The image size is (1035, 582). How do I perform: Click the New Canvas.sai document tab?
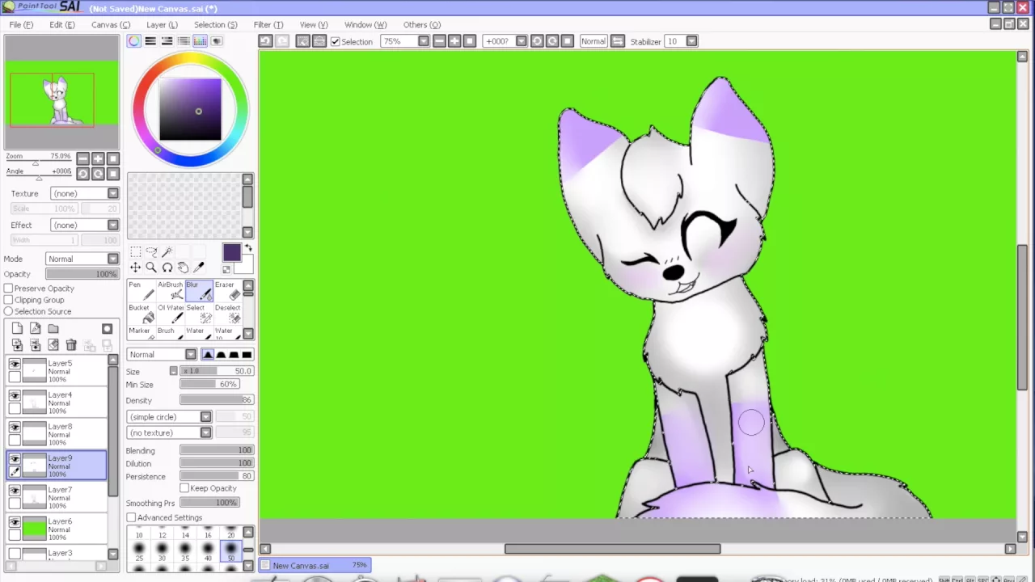coord(315,566)
